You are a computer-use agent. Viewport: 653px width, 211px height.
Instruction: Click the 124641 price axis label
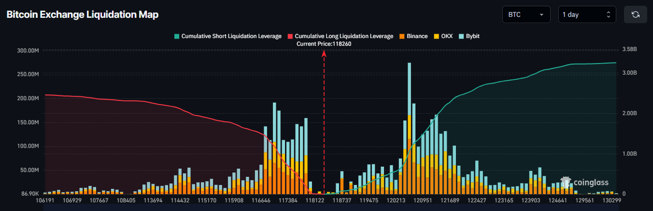pos(558,201)
